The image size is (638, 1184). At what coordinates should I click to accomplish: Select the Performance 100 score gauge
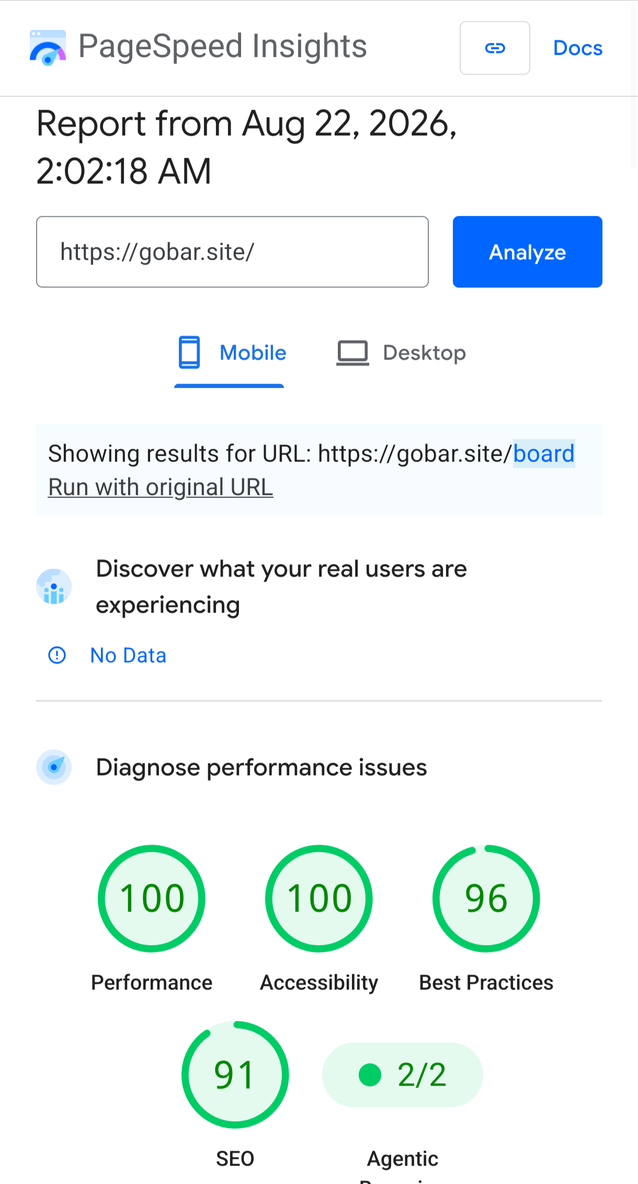[x=152, y=898]
